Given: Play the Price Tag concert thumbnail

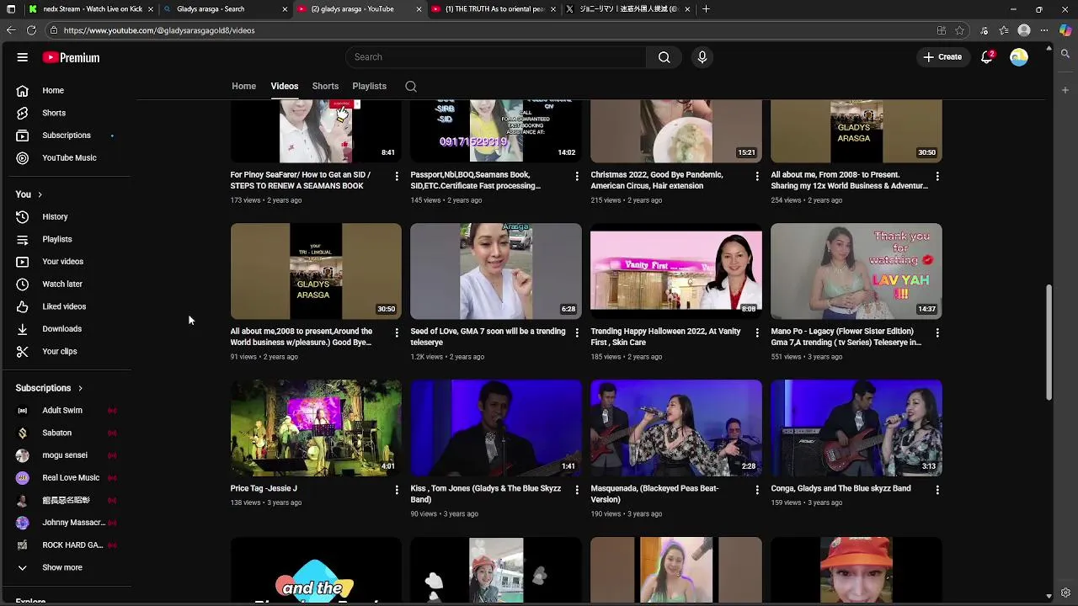Looking at the screenshot, I should click(x=316, y=428).
